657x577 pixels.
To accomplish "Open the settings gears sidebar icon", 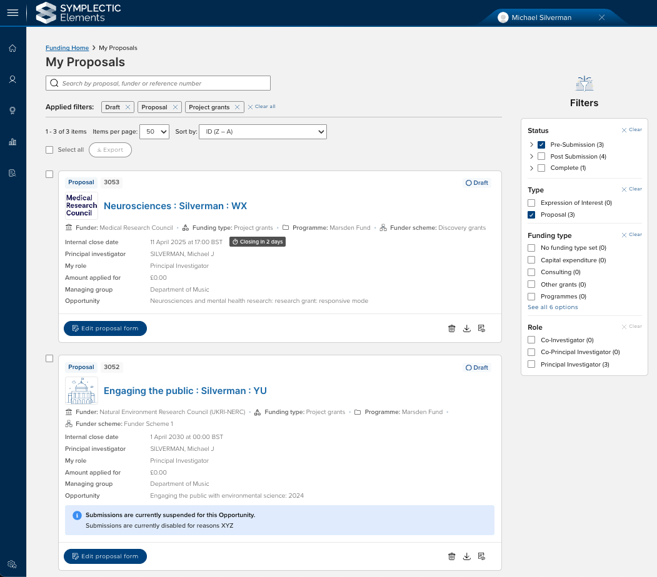I will click(x=12, y=565).
